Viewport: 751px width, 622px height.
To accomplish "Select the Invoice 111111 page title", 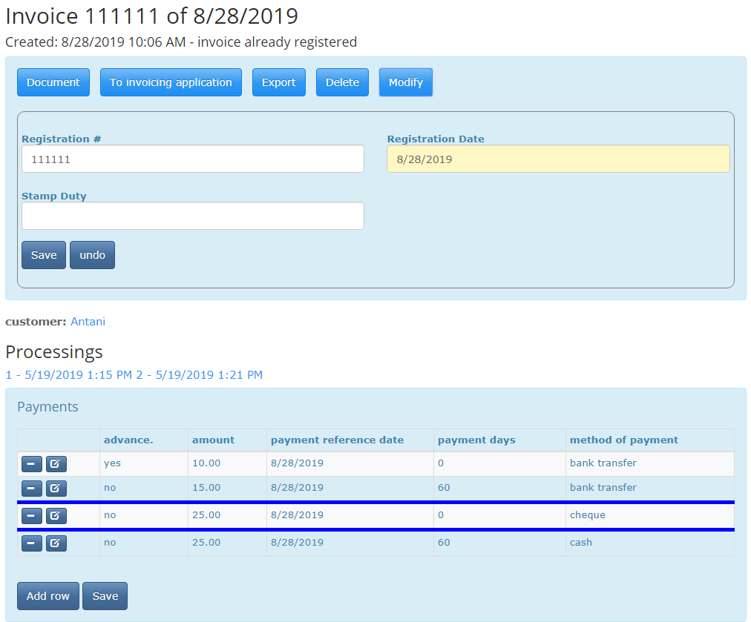I will [152, 16].
